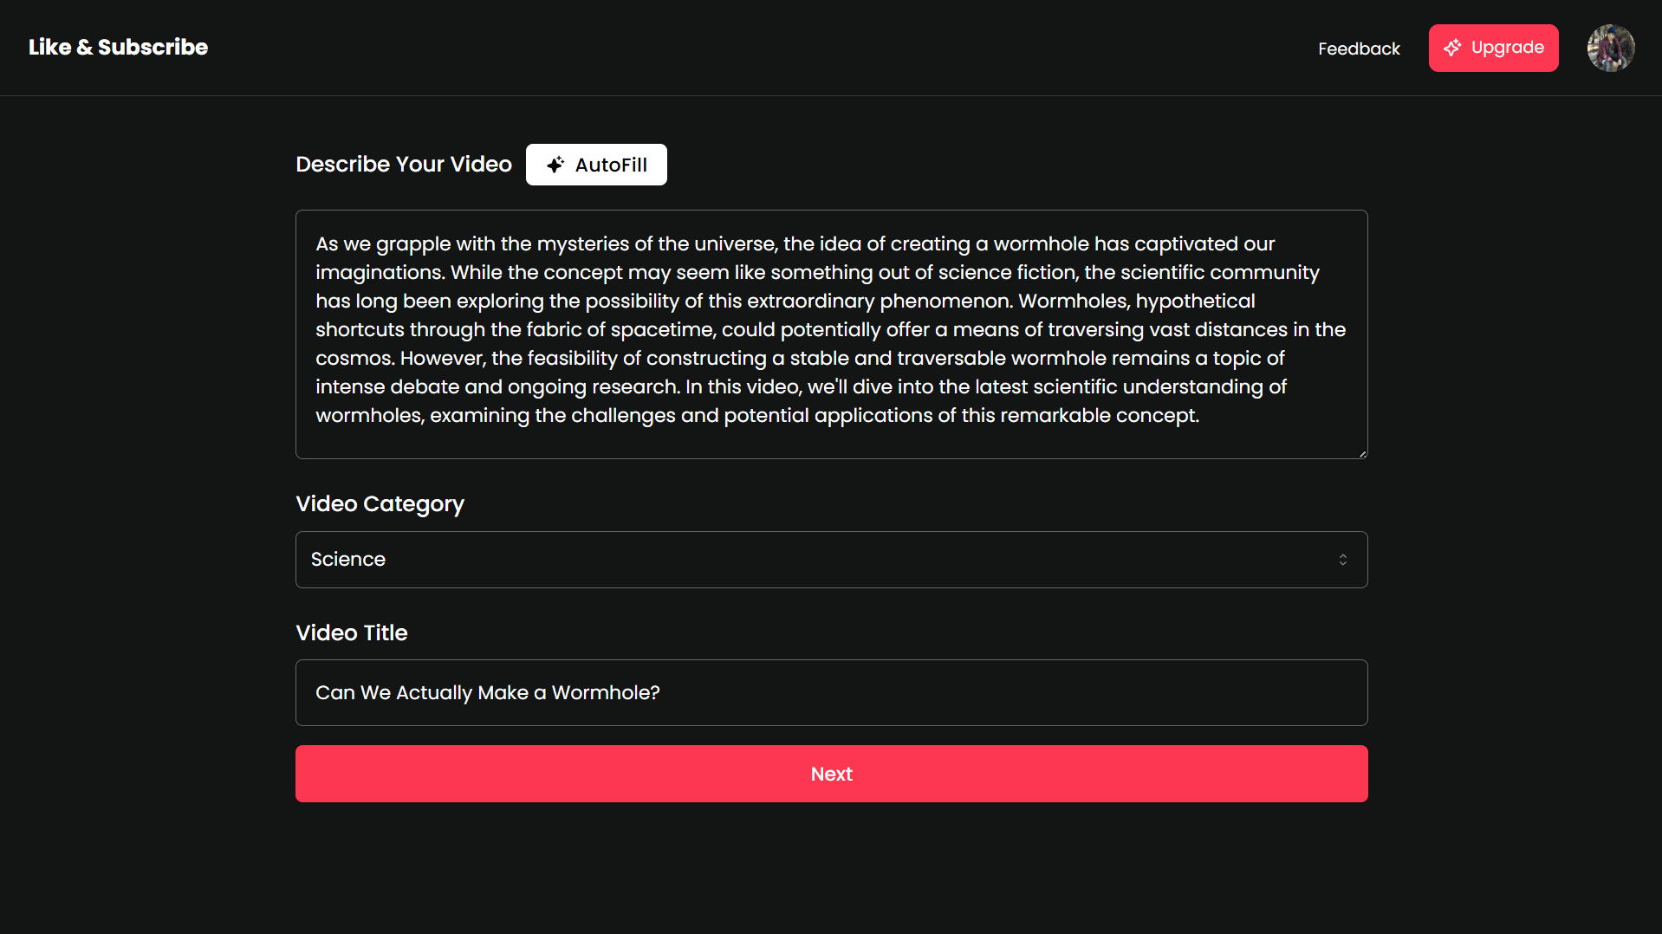Image resolution: width=1662 pixels, height=934 pixels.
Task: Select the word Science in category box
Action: point(348,560)
